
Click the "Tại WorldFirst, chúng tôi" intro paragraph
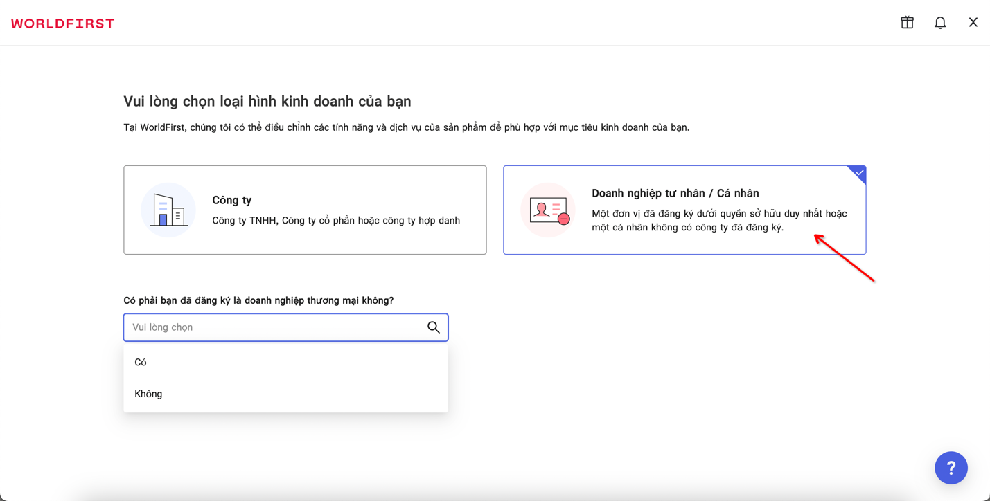tap(406, 127)
